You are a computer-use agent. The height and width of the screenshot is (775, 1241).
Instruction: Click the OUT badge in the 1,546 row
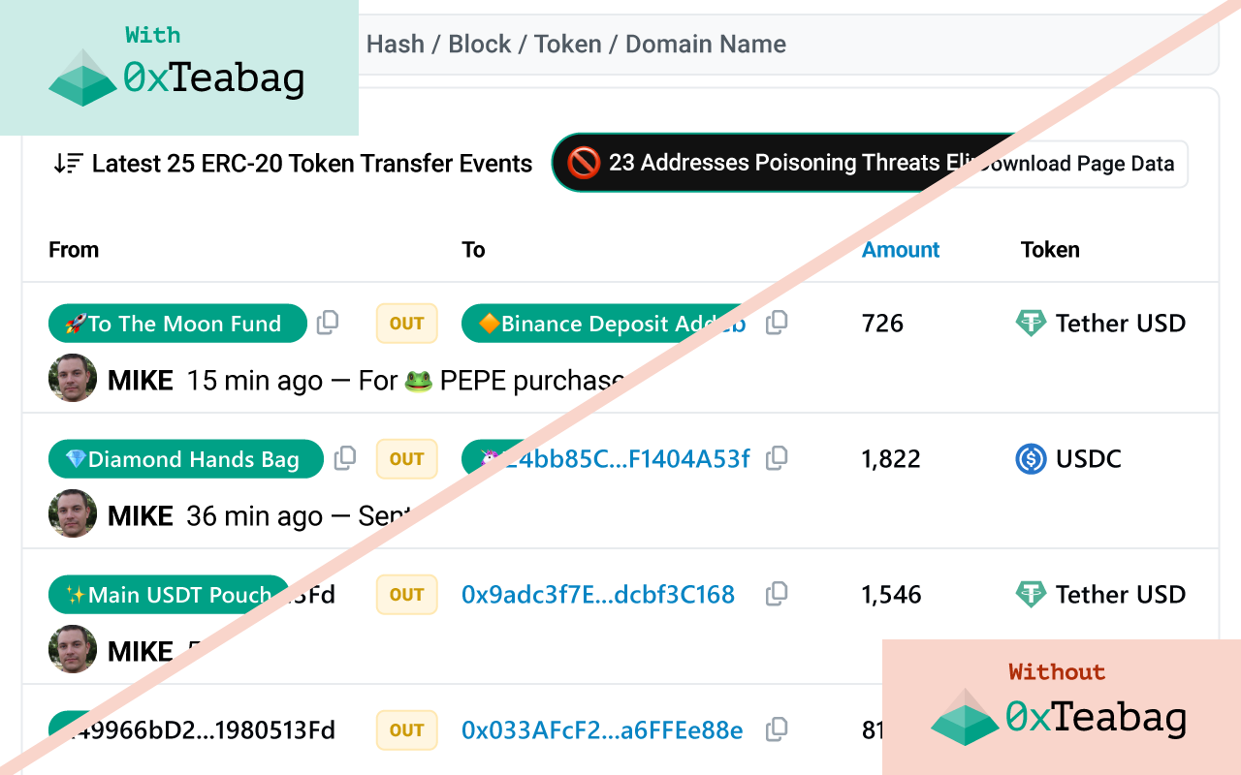click(407, 595)
